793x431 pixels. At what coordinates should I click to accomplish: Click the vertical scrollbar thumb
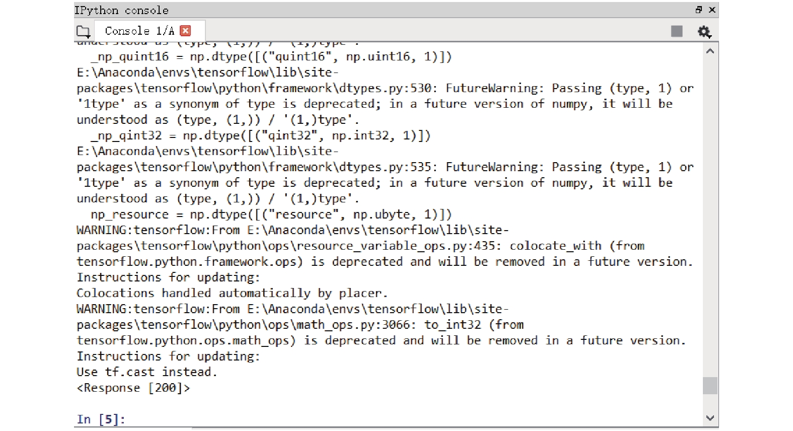710,386
